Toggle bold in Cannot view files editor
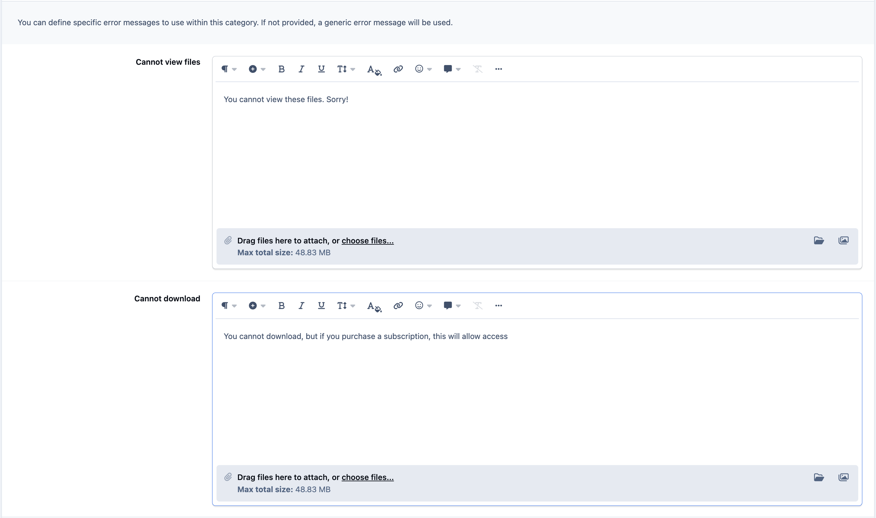The height and width of the screenshot is (518, 876). coord(281,69)
